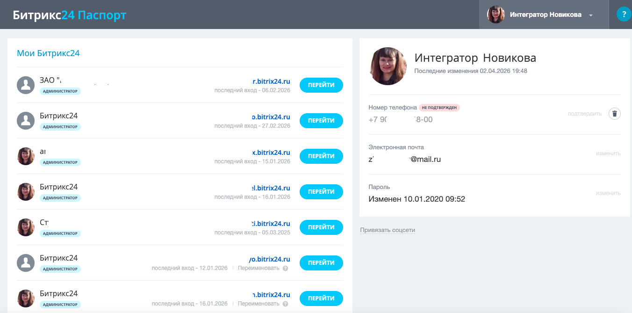The height and width of the screenshot is (313, 632).
Task: Click help icon beside Переименовать in bottom row
Action: (286, 304)
